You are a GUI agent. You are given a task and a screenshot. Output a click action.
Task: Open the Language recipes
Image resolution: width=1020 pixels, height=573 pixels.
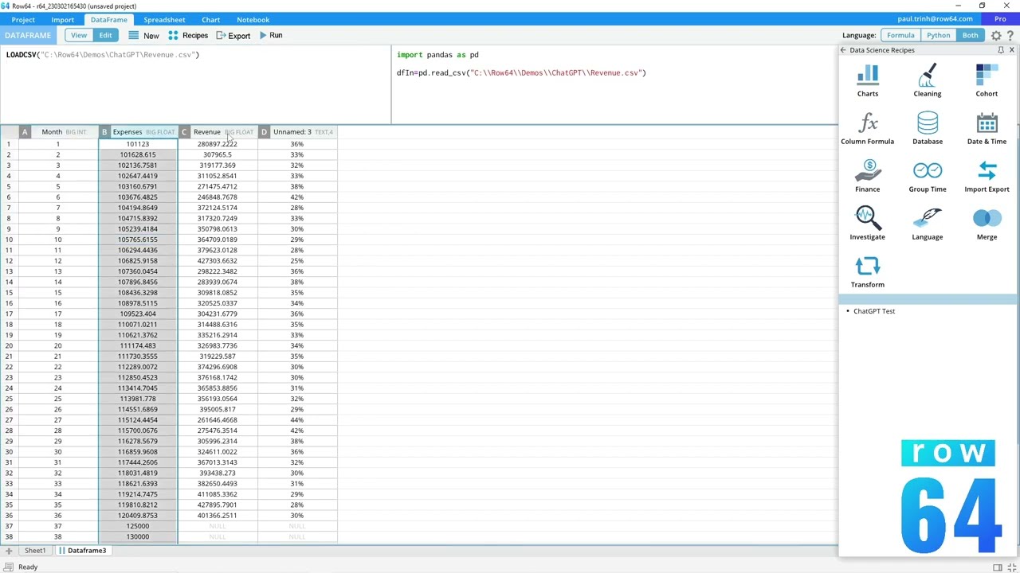[927, 224]
